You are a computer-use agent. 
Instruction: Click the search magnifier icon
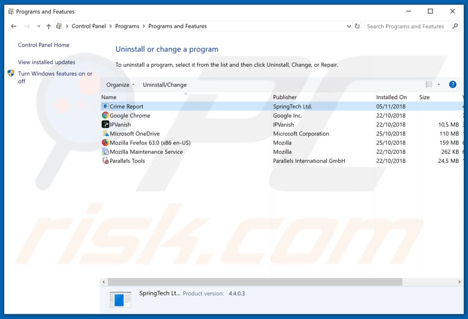click(x=455, y=26)
